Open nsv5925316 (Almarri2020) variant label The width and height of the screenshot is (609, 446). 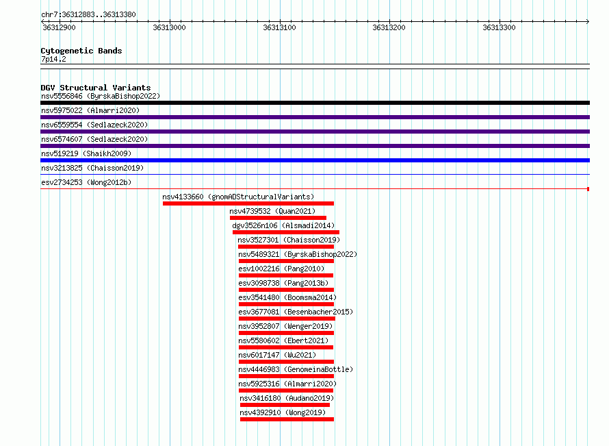point(287,384)
